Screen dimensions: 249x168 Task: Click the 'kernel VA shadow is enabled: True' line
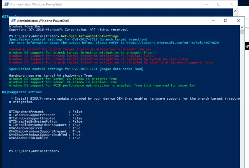point(63,82)
